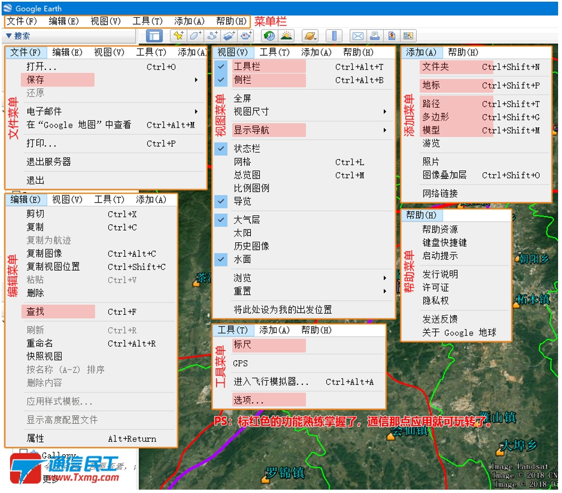Select the ruler toolbar icon
This screenshot has width=562, height=493.
[334, 36]
